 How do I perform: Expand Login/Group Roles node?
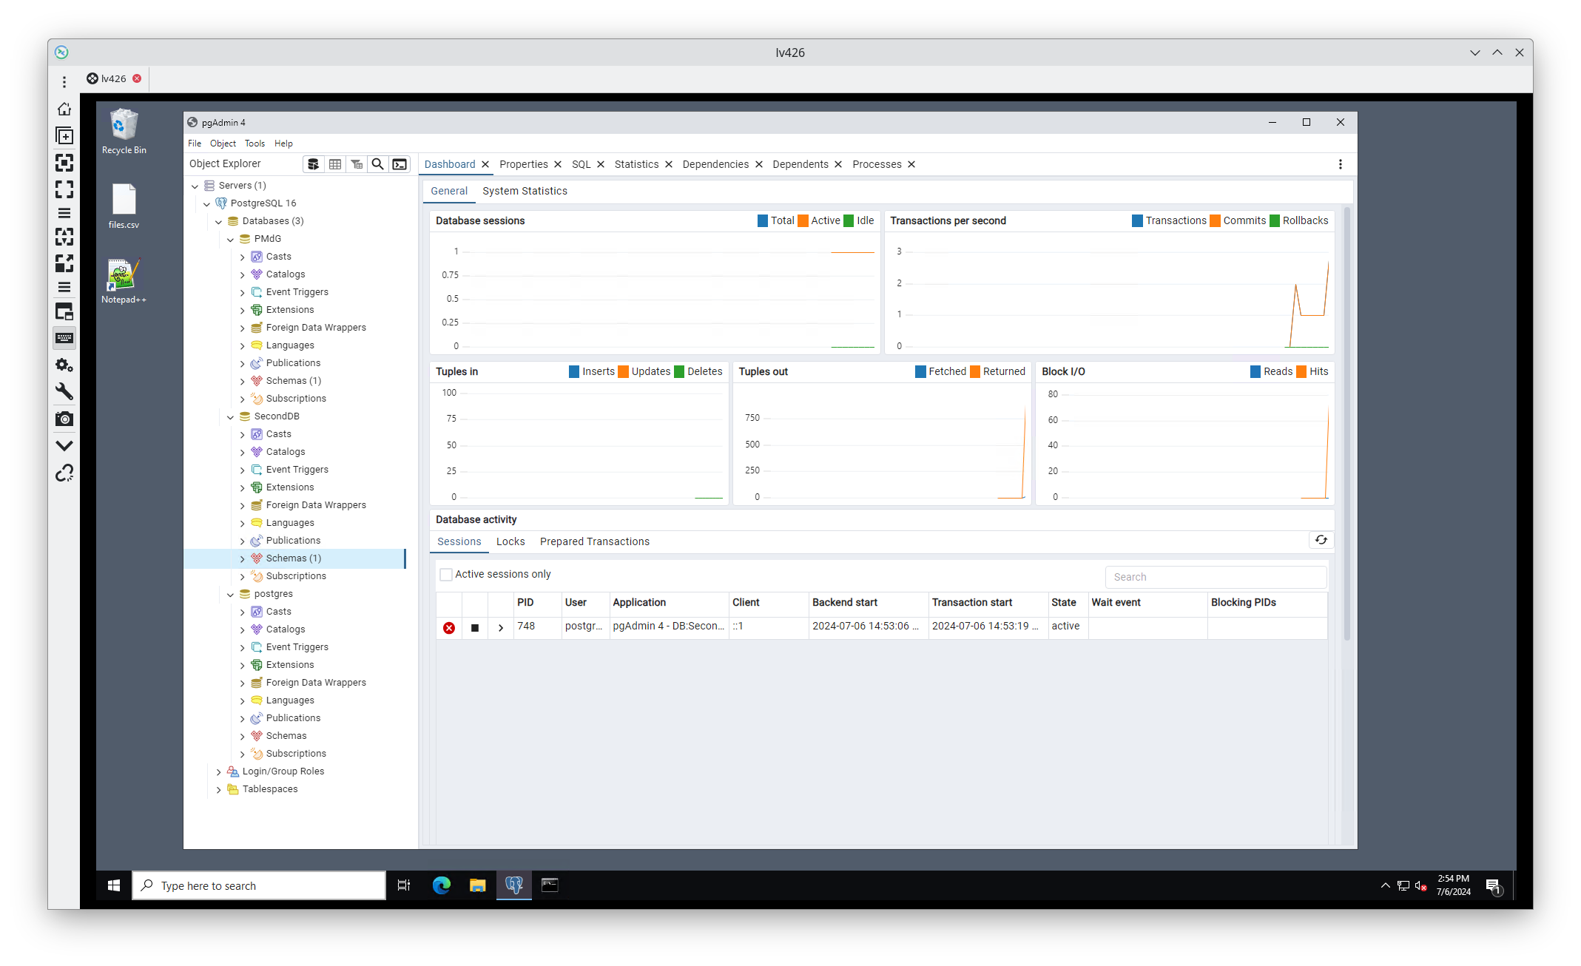coord(218,771)
